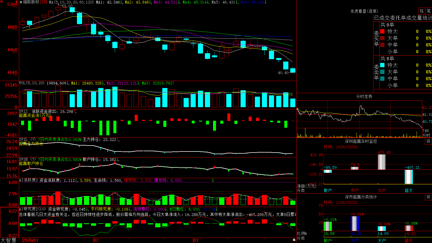432x243 pixels.
Task: Click the lock icon at the chart's bottom-right
Action: click(294, 240)
